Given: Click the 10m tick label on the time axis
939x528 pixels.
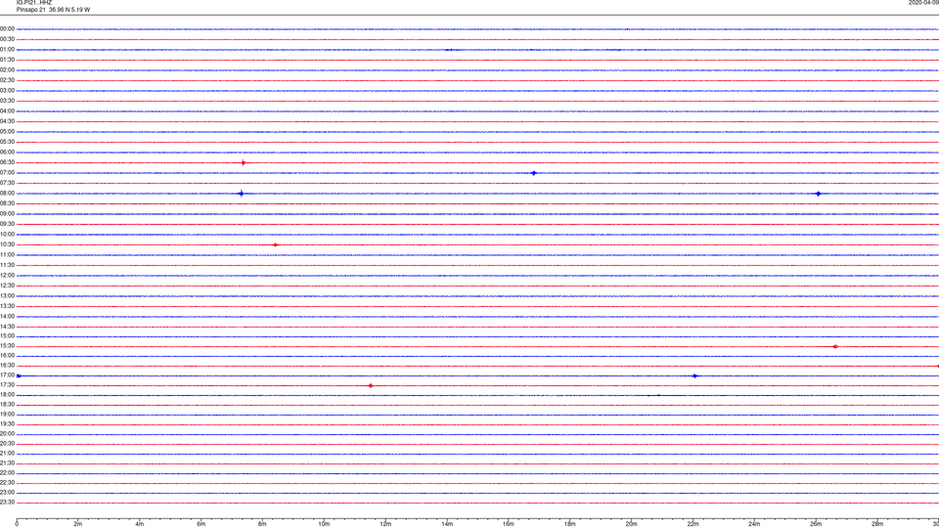Looking at the screenshot, I should tap(324, 524).
